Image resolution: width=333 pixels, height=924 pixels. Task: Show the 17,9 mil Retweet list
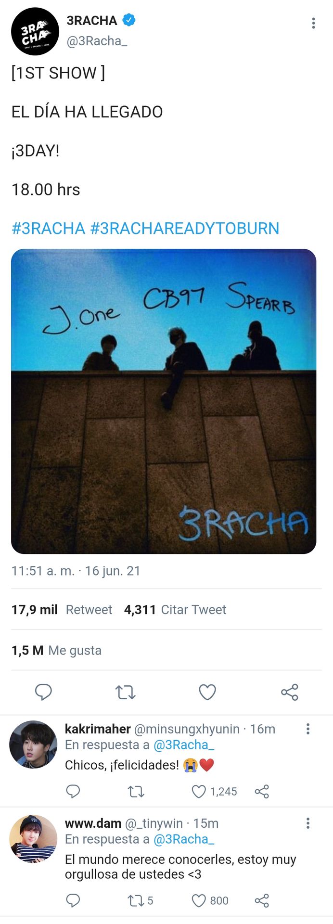pos(62,610)
